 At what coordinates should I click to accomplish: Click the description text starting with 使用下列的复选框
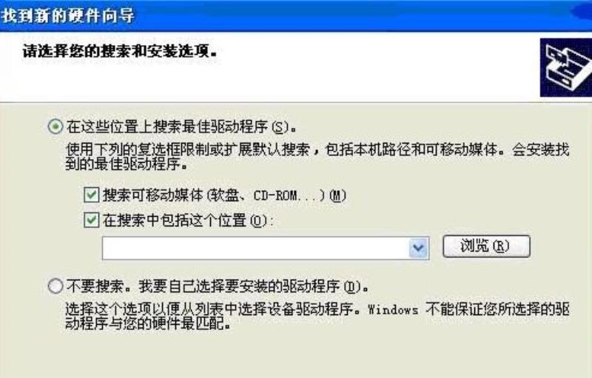[x=317, y=157]
